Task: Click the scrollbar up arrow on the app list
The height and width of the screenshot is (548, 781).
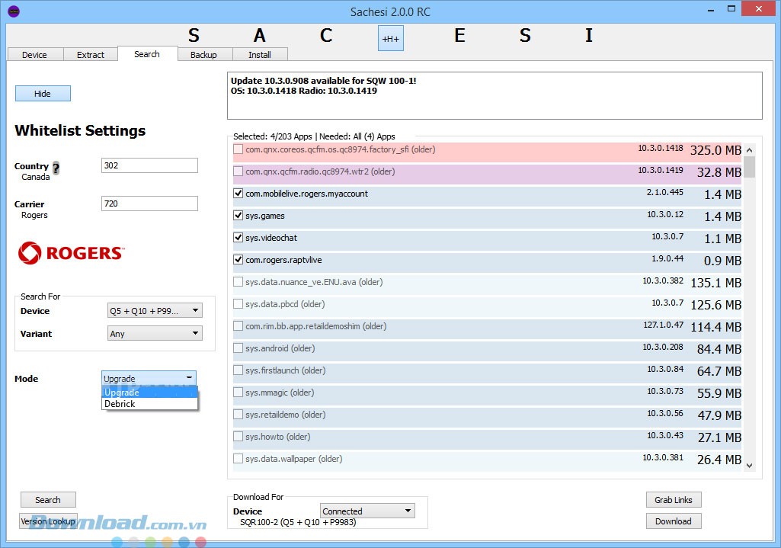Action: coord(749,149)
